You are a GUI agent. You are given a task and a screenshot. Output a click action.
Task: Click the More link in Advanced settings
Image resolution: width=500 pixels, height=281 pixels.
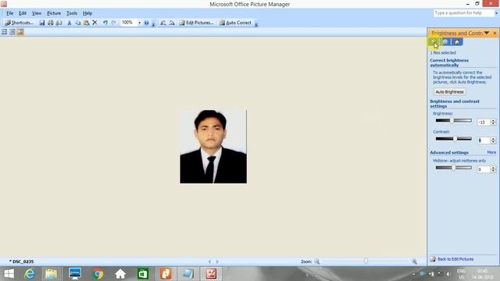(491, 152)
